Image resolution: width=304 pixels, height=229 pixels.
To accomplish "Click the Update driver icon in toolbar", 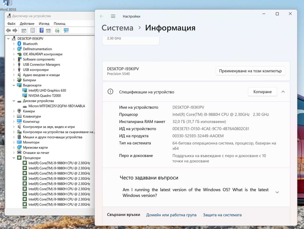I will [x=57, y=30].
